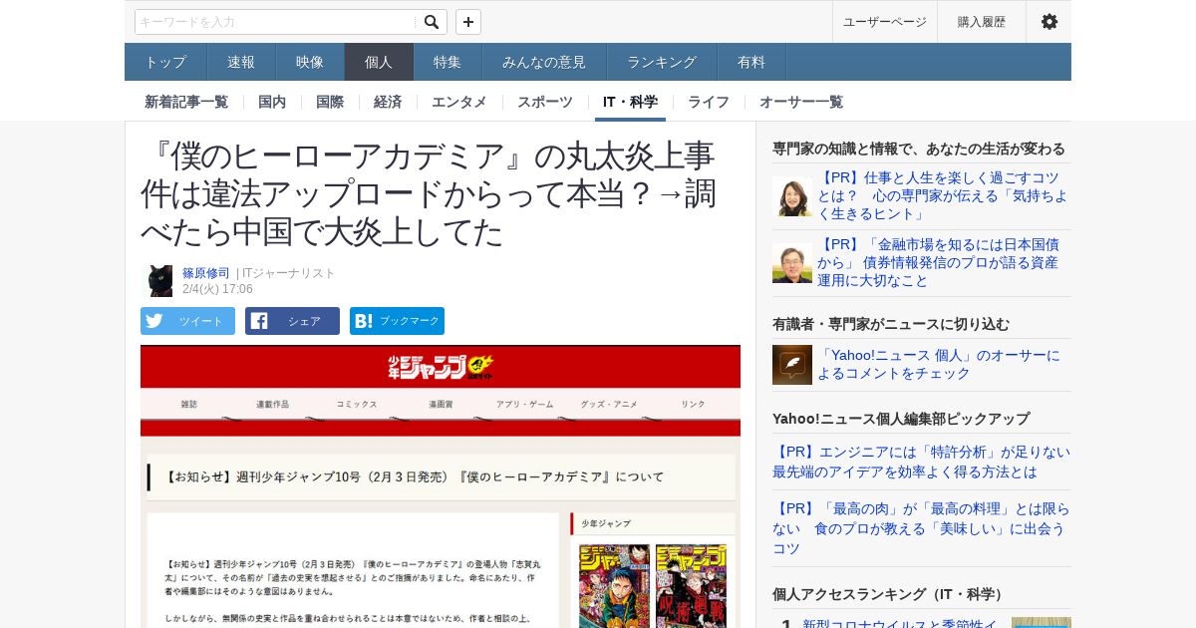Open ユーザーページ link
1196x628 pixels.
coord(885,22)
